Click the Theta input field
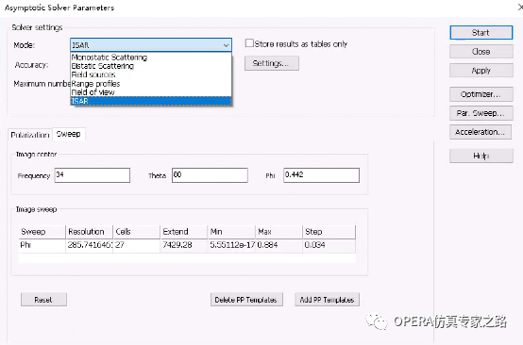The image size is (523, 345). coord(210,175)
